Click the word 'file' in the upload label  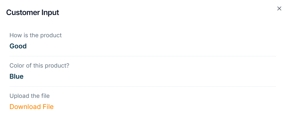45,96
